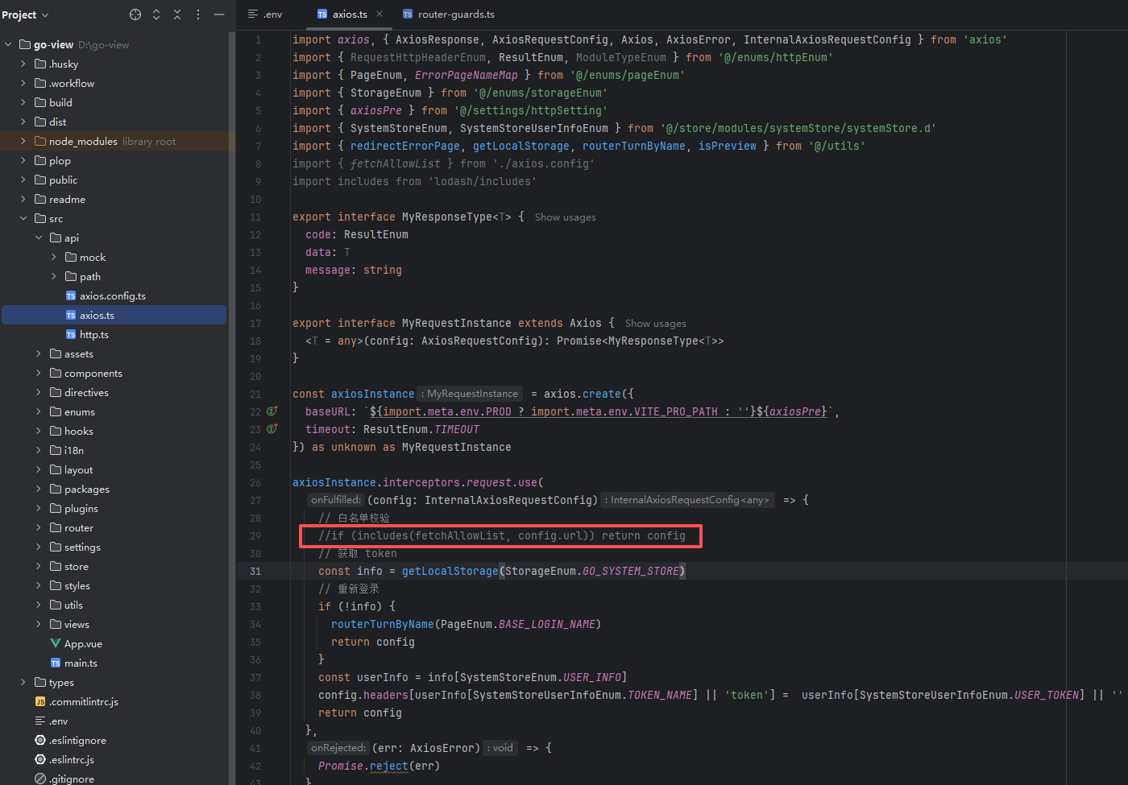1128x785 pixels.
Task: Select App.vue file in project tree
Action: (x=83, y=644)
